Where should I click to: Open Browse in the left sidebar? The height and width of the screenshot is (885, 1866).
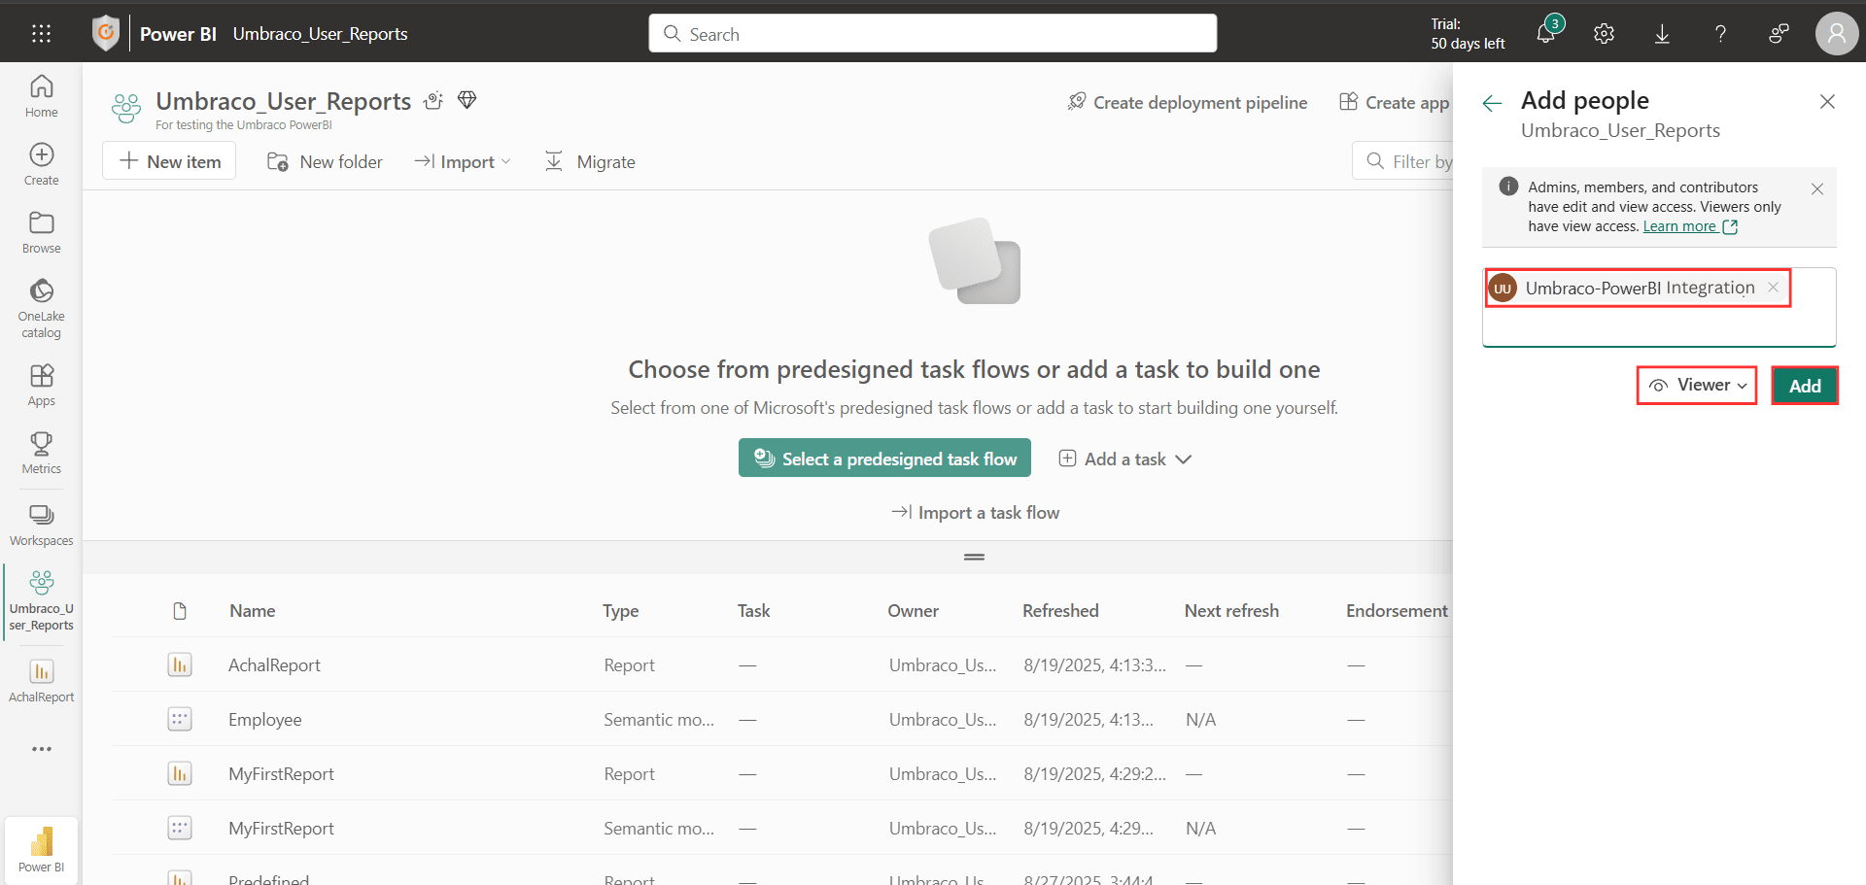pos(41,233)
